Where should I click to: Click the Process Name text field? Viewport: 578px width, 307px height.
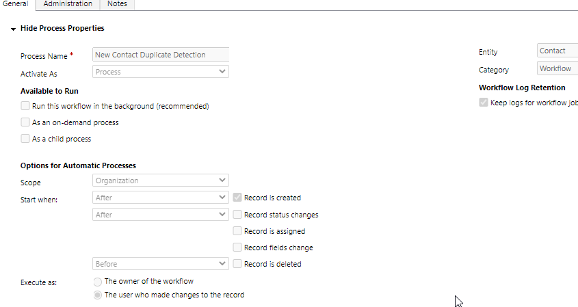pyautogui.click(x=160, y=55)
